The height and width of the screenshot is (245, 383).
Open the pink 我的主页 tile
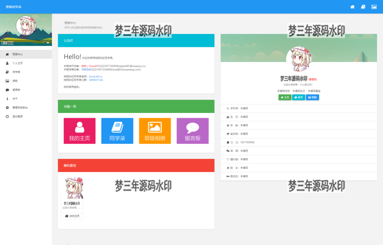[x=80, y=131]
